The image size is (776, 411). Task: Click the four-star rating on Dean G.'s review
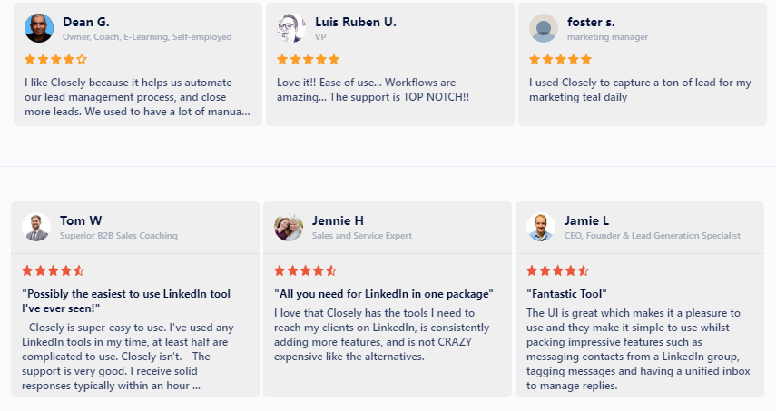click(x=56, y=59)
